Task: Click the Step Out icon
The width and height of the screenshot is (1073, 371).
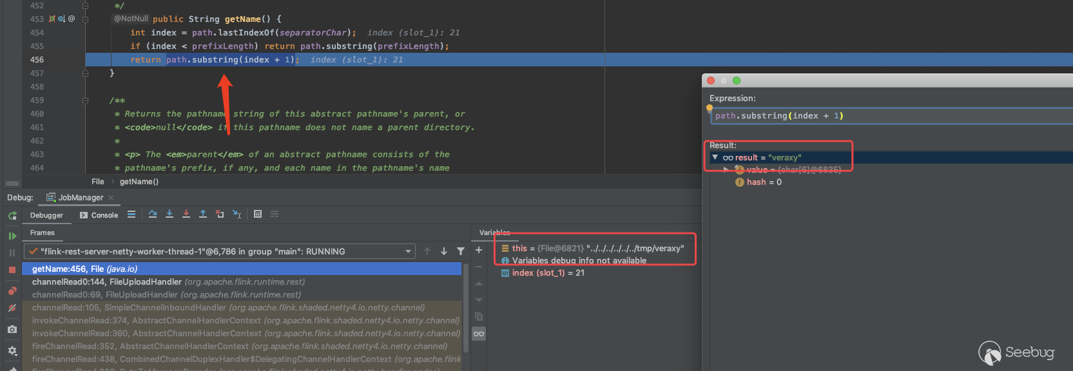Action: (x=203, y=214)
